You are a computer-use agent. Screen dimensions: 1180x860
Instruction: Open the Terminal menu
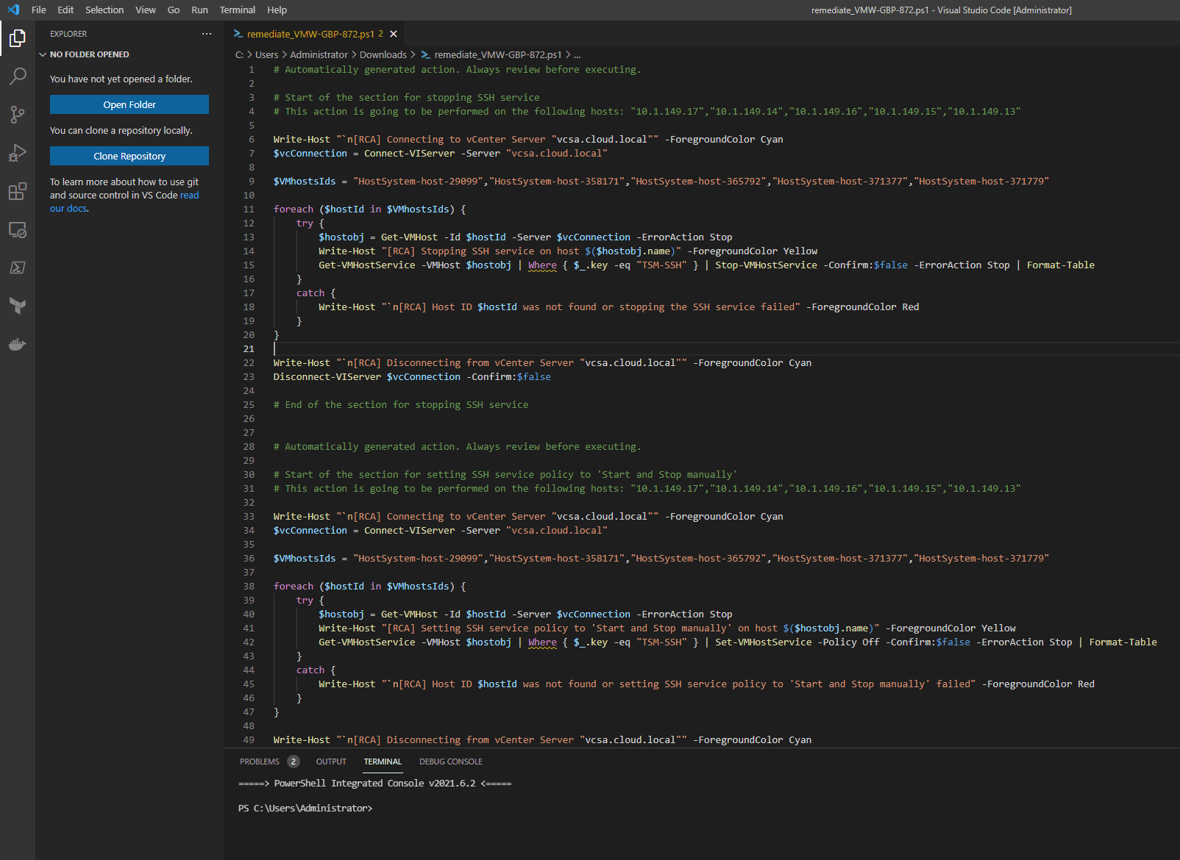(x=237, y=10)
